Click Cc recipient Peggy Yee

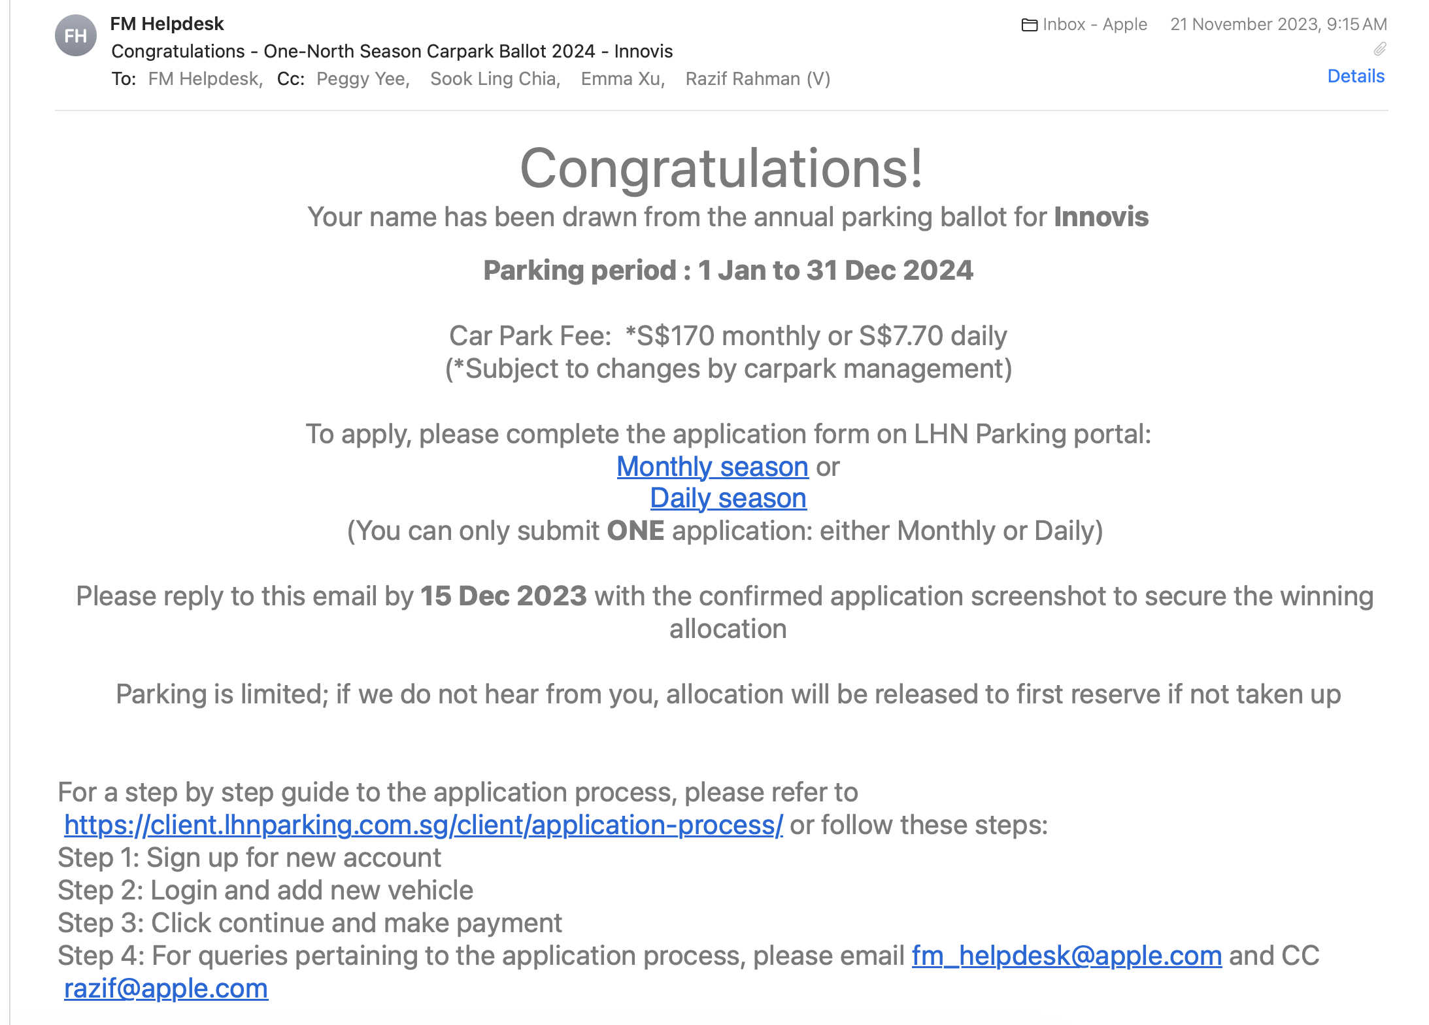coord(362,79)
